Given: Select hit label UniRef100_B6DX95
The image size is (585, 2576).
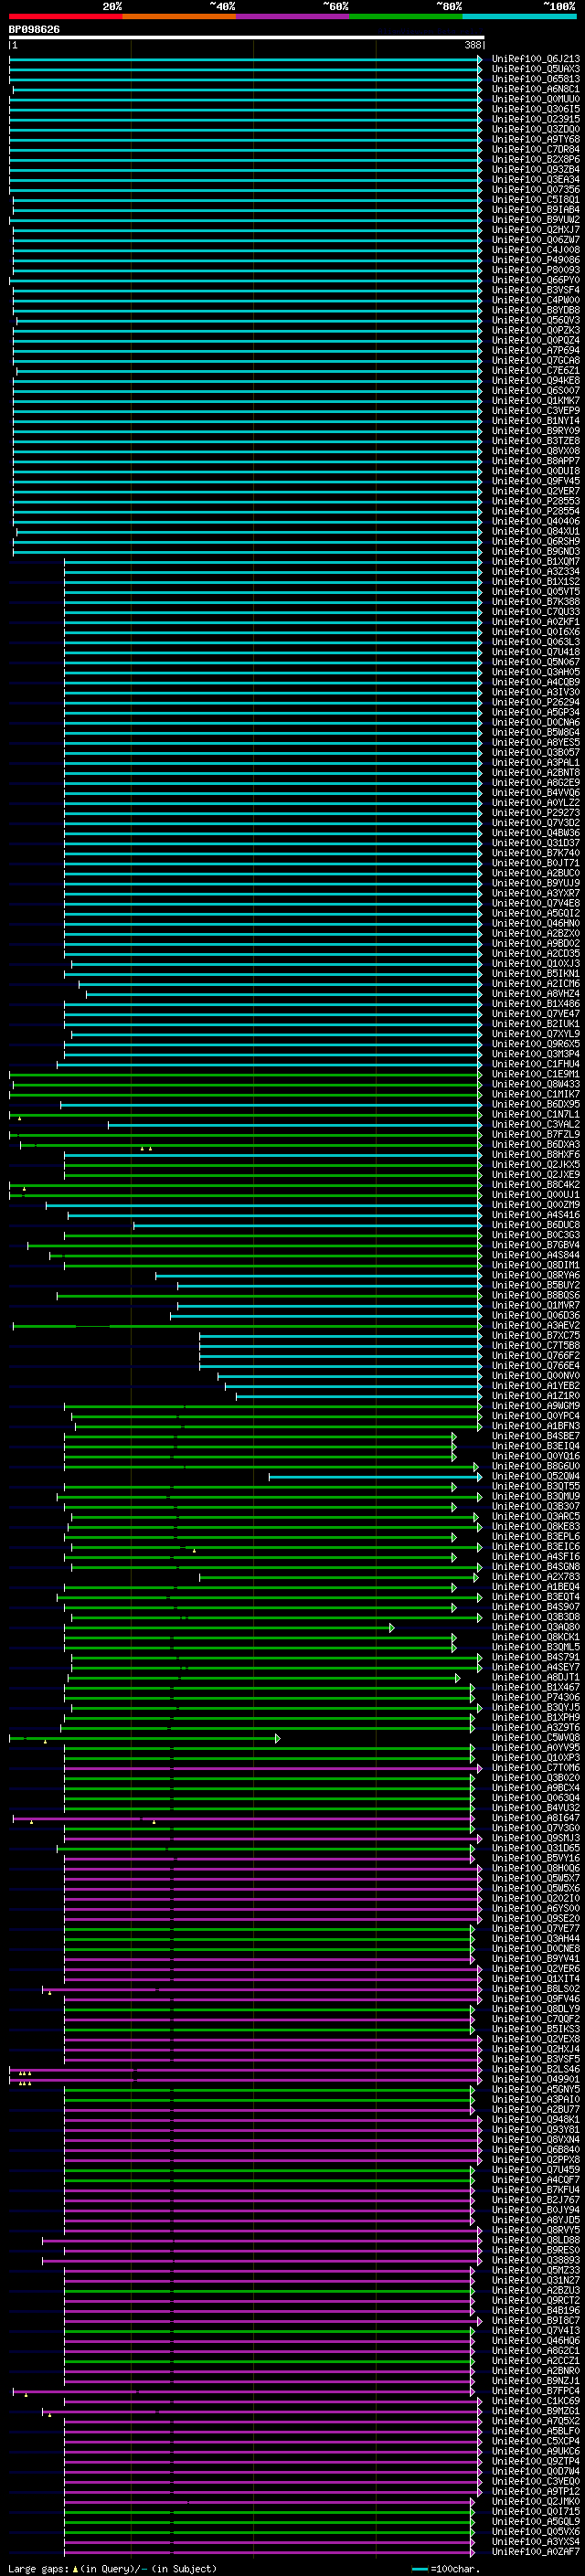Looking at the screenshot, I should pos(536,1104).
